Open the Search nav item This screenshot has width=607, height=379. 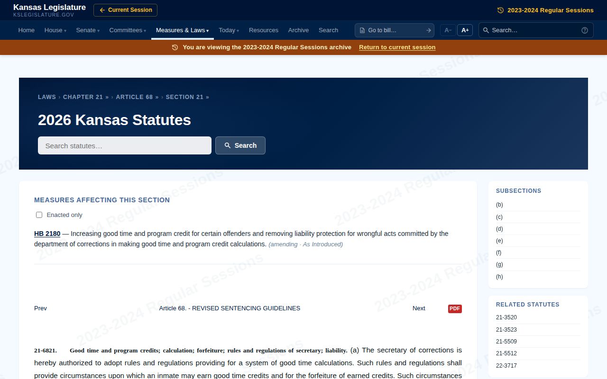(x=328, y=30)
